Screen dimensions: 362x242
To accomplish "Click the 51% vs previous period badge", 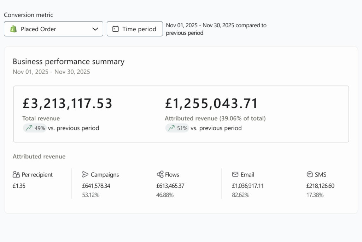I will [177, 128].
